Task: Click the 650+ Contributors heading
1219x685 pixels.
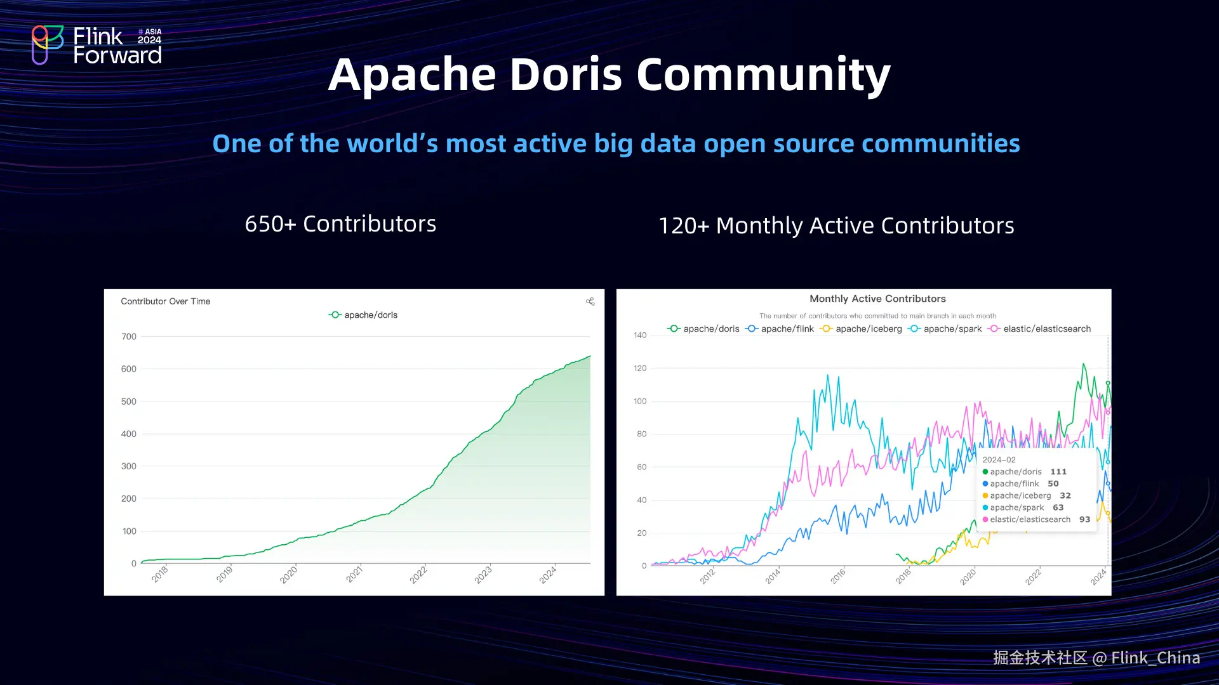Action: point(340,224)
